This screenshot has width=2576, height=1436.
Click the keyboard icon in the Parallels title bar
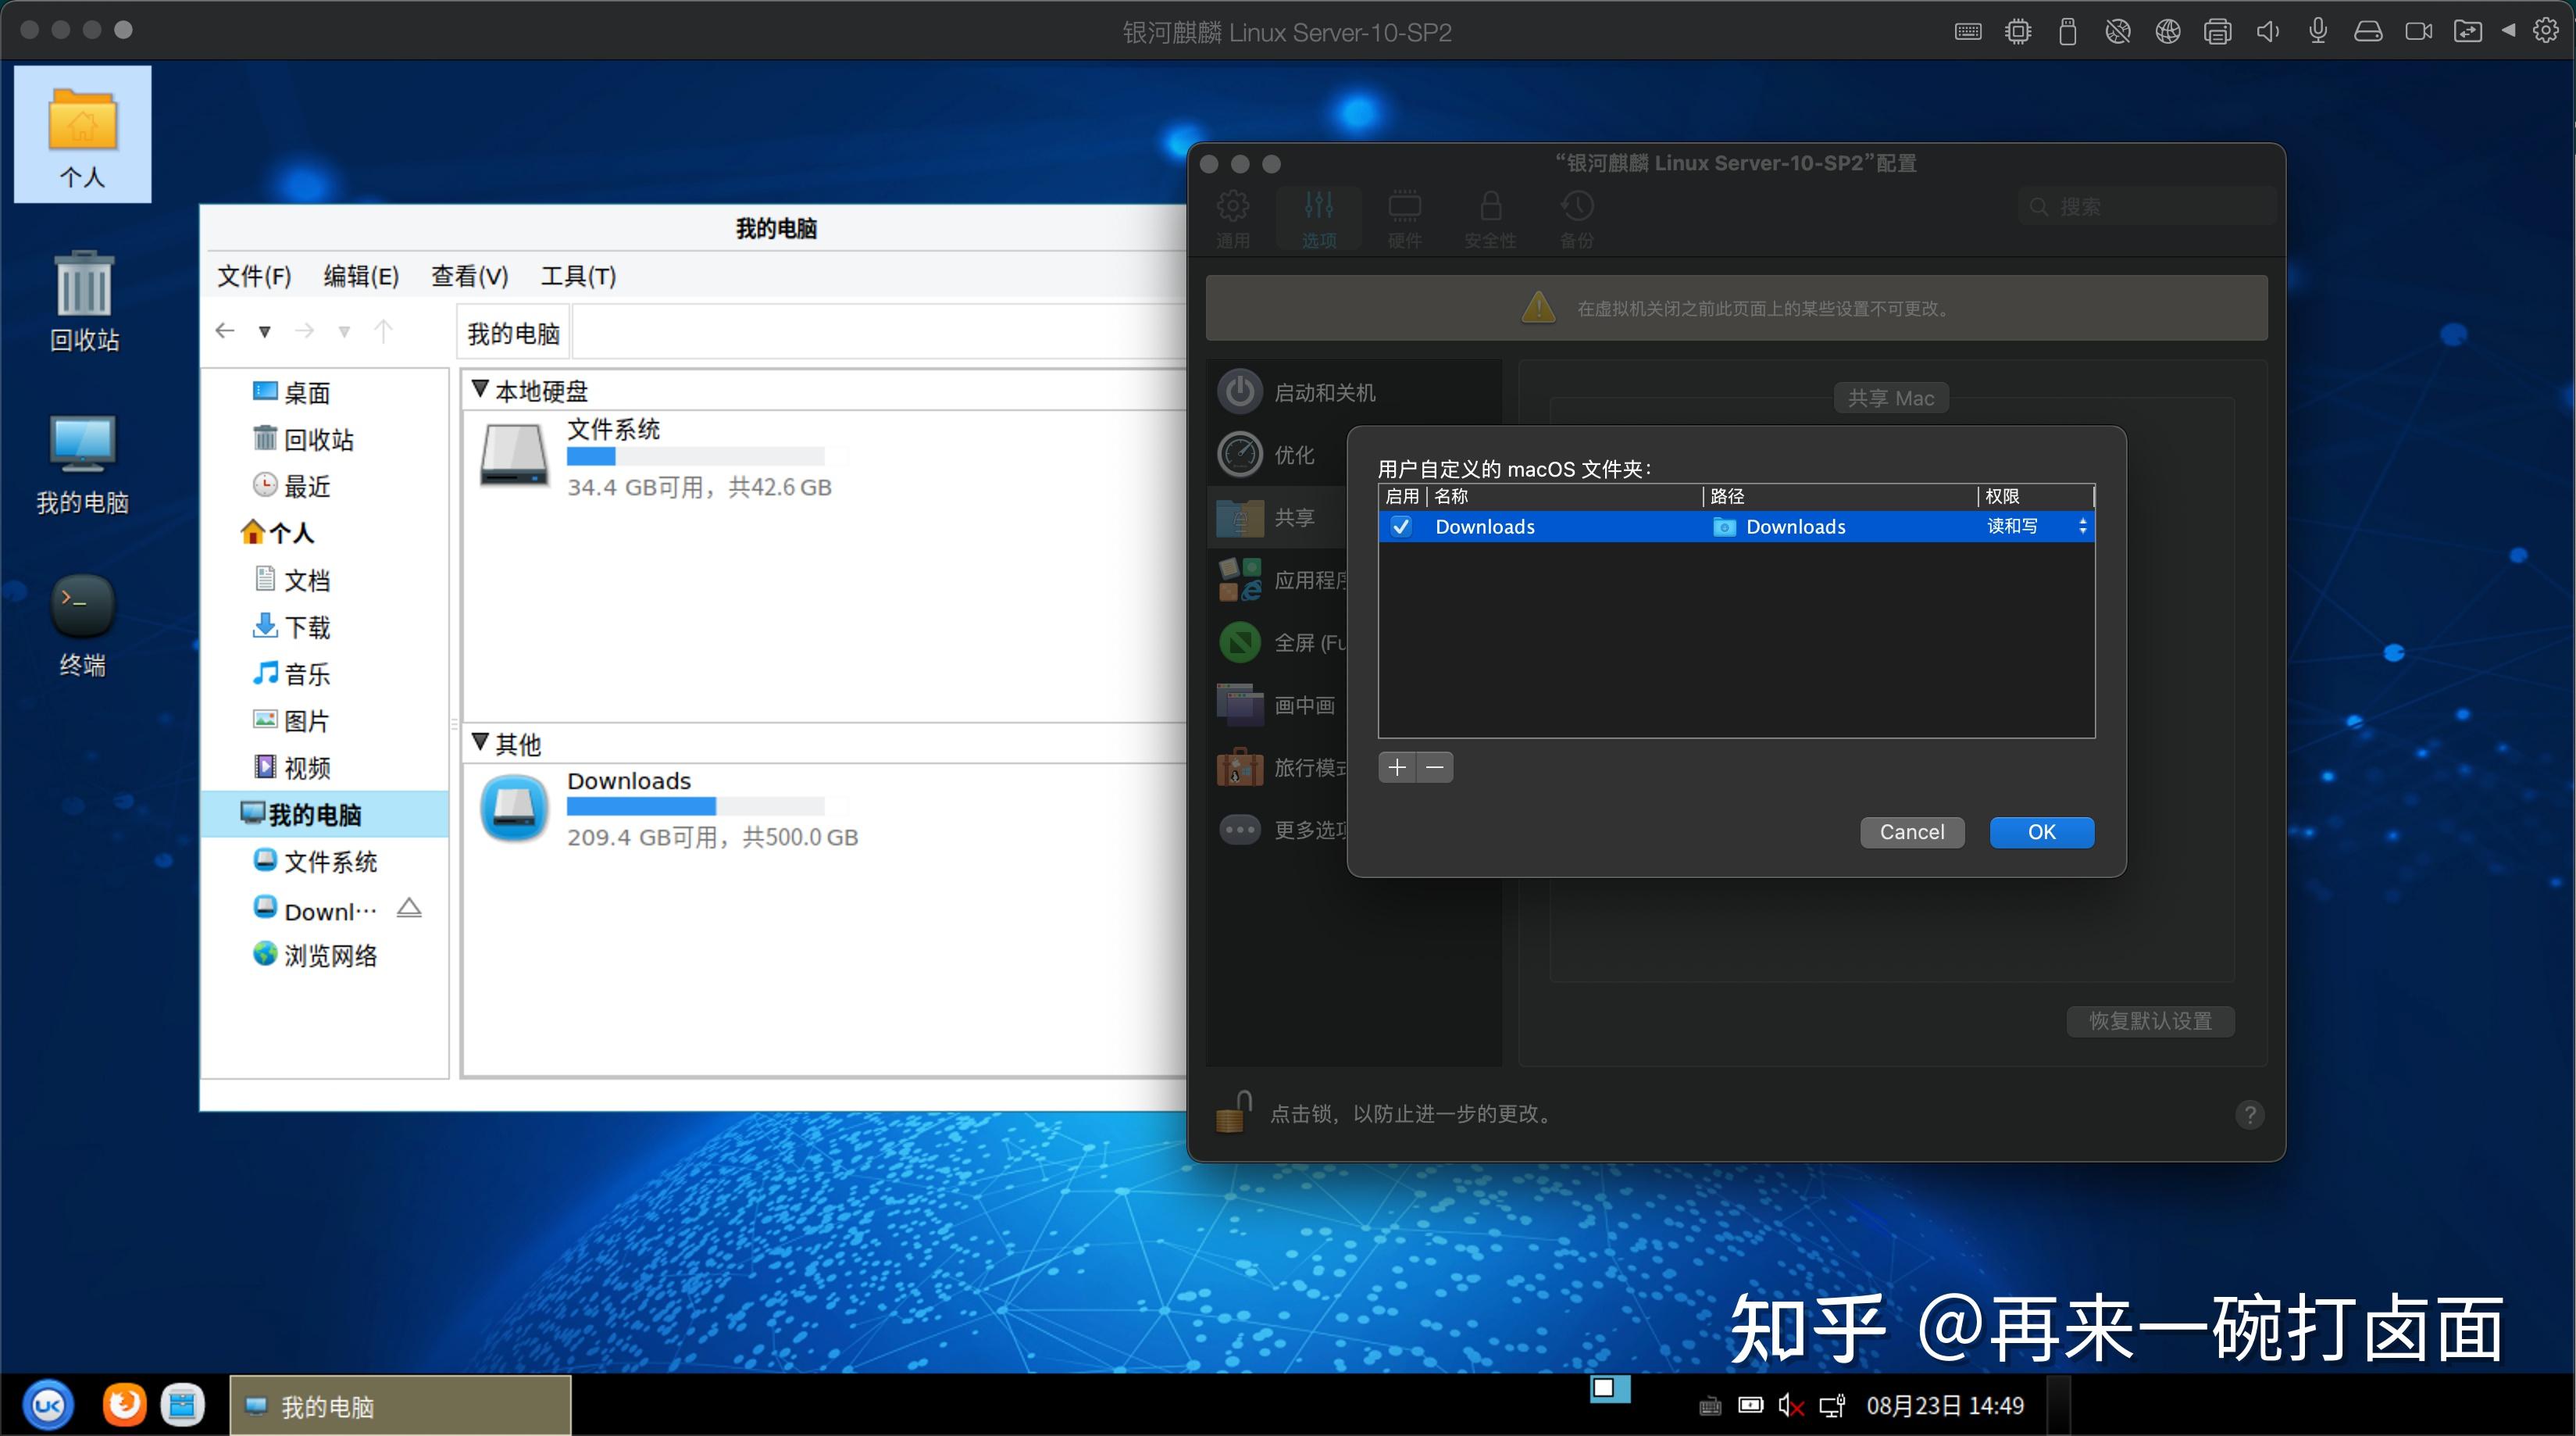click(1967, 31)
